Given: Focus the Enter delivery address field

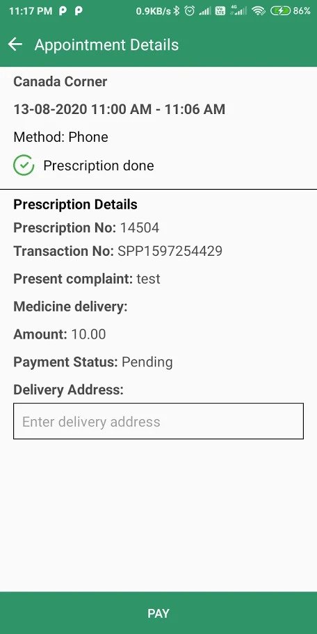Looking at the screenshot, I should click(x=158, y=421).
